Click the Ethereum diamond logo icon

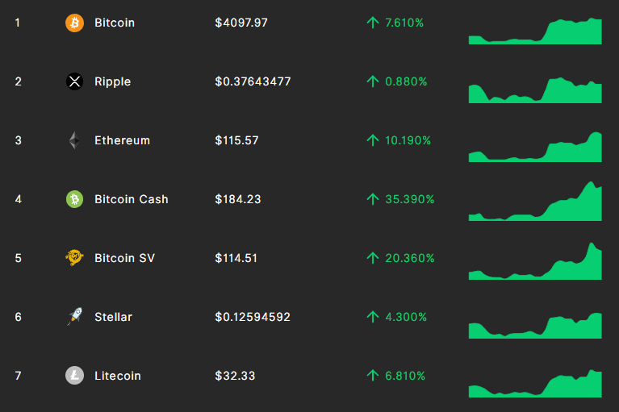coord(74,140)
